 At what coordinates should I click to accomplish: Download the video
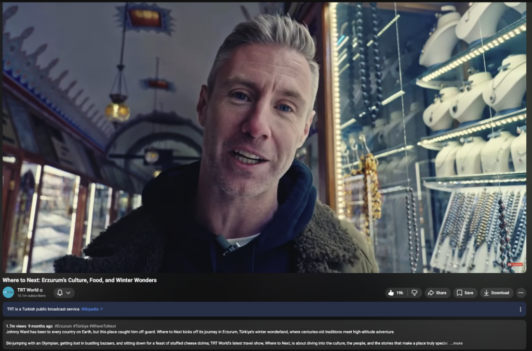(496, 293)
